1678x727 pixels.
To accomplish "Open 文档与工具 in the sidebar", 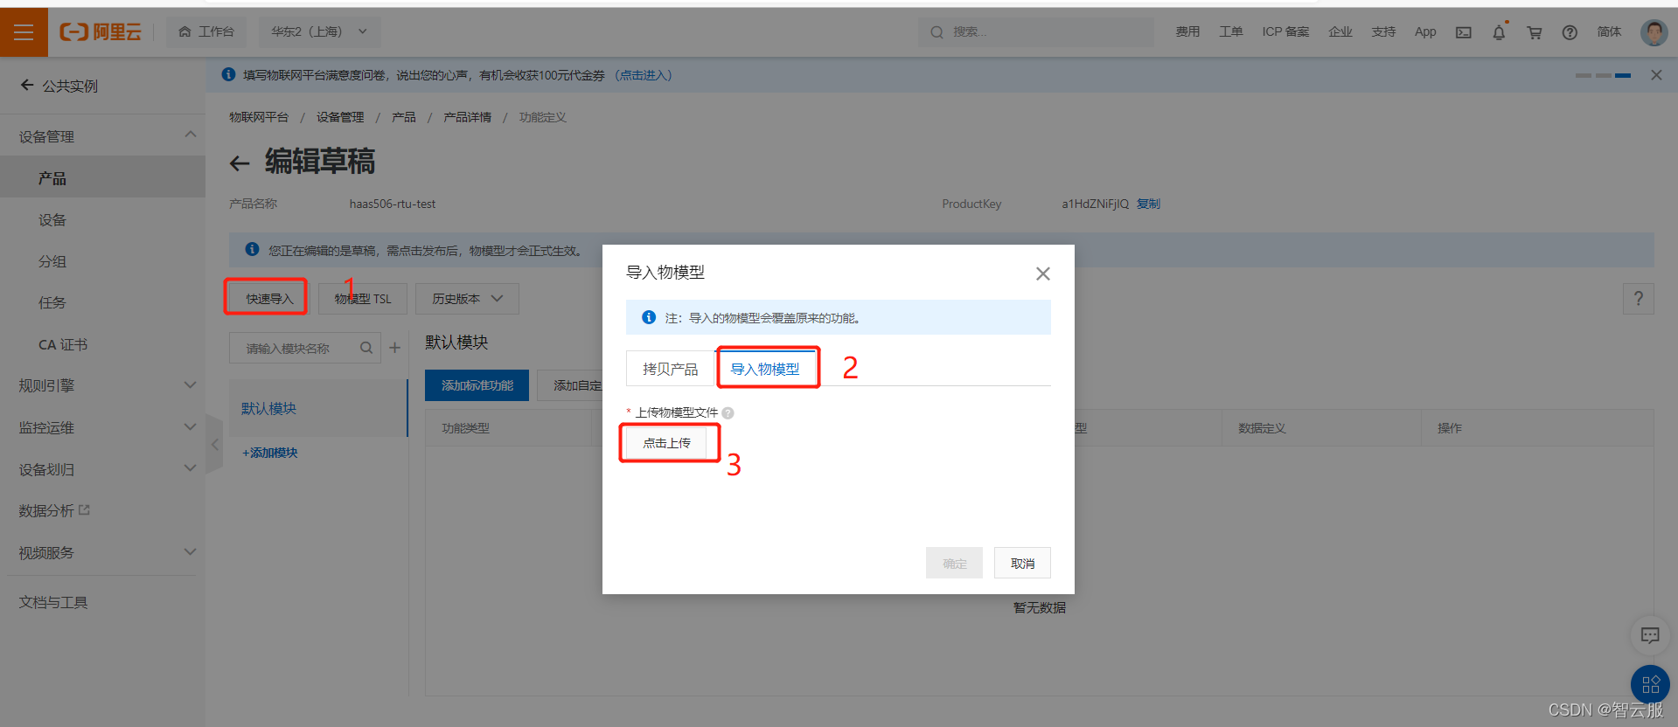I will 53,602.
